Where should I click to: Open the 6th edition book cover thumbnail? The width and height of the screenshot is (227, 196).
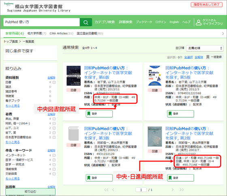73,76
